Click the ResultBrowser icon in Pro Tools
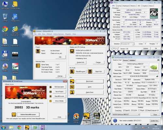The image size is (163, 130). coord(72,71)
